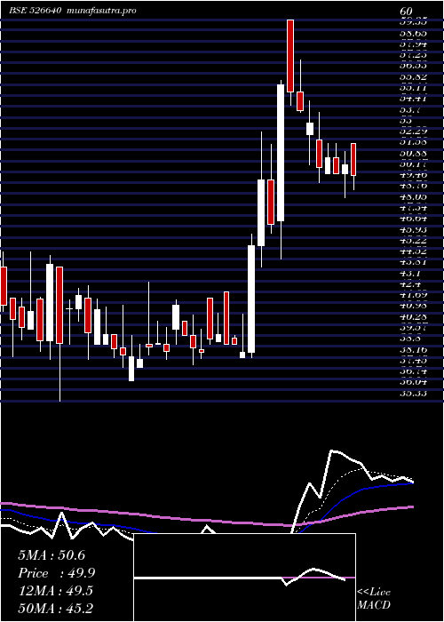This screenshot has width=444, height=622.
Task: Click the BSE 526640 ticker label
Action: [35, 11]
